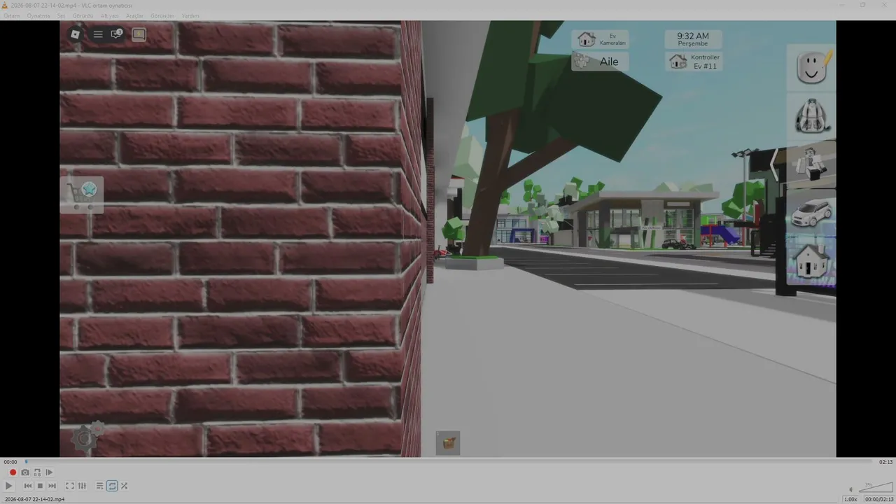Screen dimensions: 896x504
Task: Open the Alt yazı menu
Action: [x=110, y=15]
